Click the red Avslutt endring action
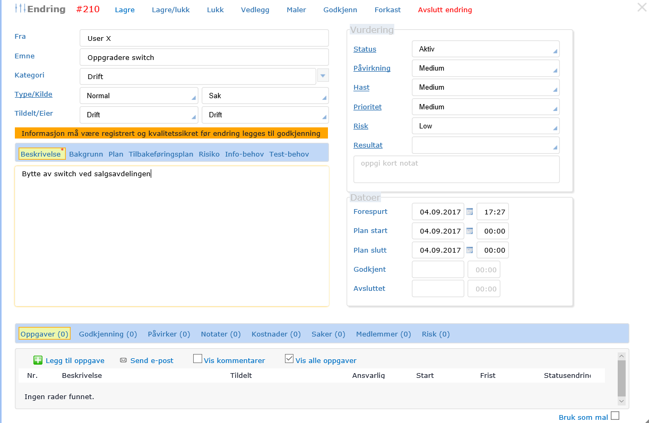This screenshot has width=649, height=423. [445, 10]
